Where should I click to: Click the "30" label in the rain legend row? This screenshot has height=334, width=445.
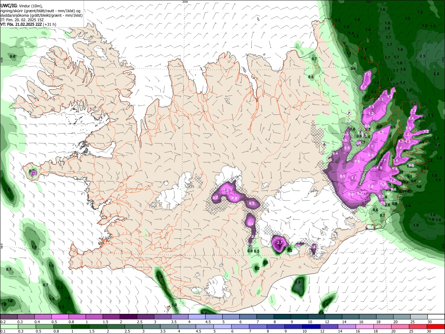coord(430,332)
